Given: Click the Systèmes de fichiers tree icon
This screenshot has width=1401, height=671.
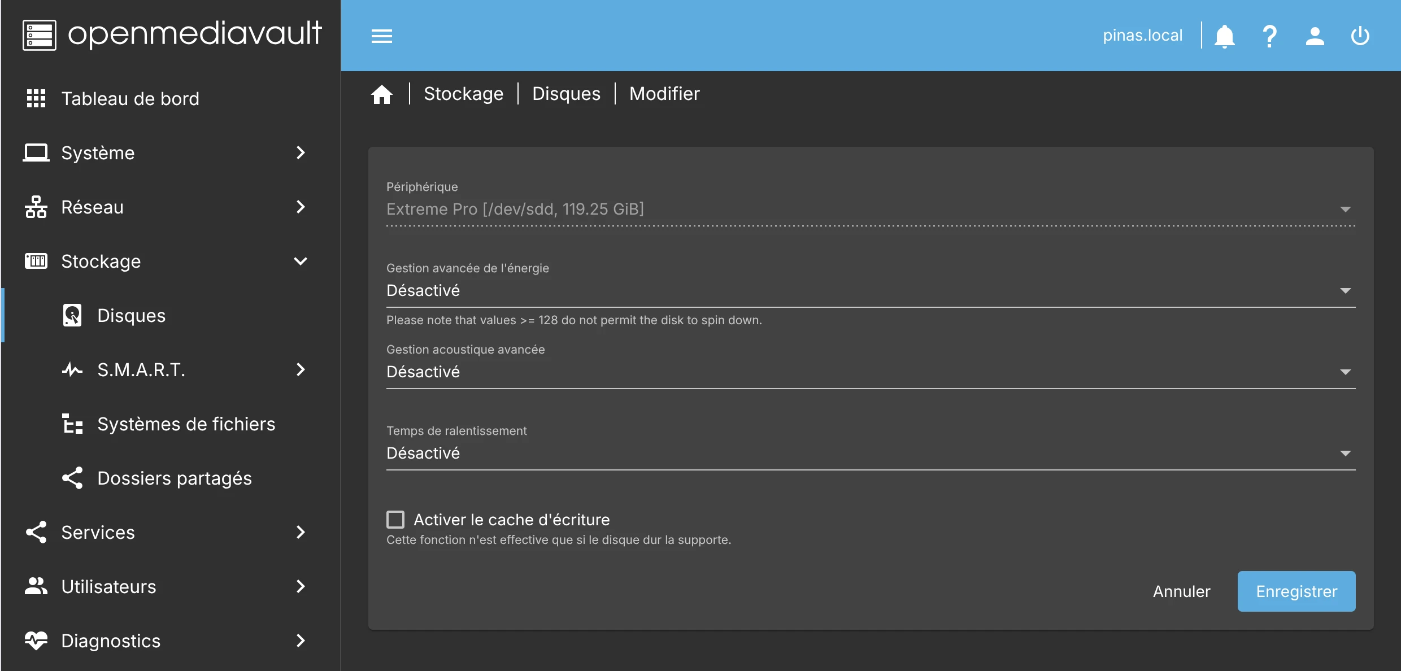Looking at the screenshot, I should click(x=72, y=424).
